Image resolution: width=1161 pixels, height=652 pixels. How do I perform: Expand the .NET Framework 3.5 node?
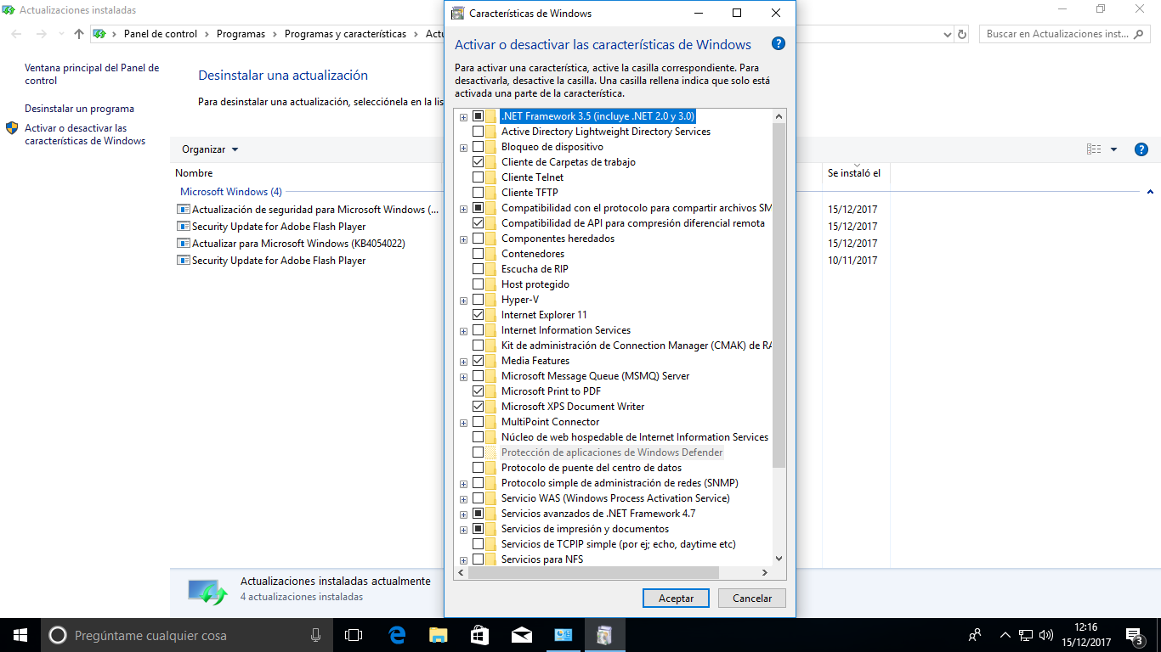coord(463,117)
